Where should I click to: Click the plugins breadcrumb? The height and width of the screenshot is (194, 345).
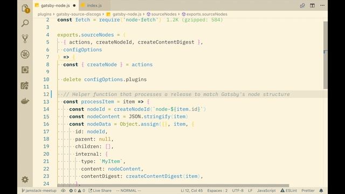pyautogui.click(x=44, y=14)
